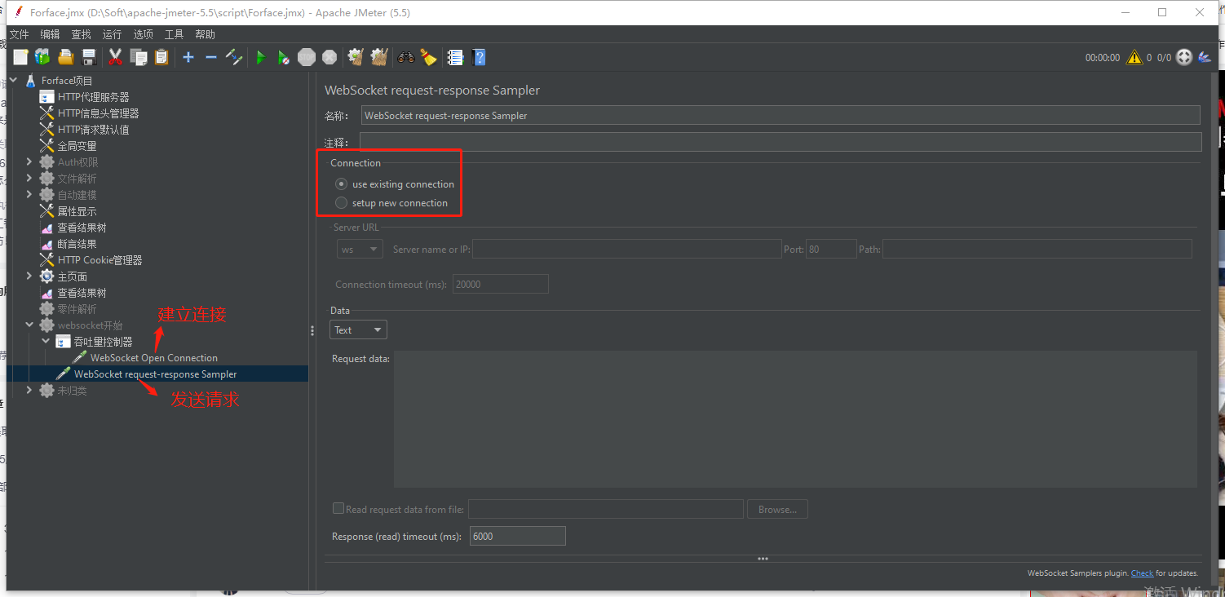Open the ws protocol dropdown
Screen dimensions: 1225x597
pos(360,250)
